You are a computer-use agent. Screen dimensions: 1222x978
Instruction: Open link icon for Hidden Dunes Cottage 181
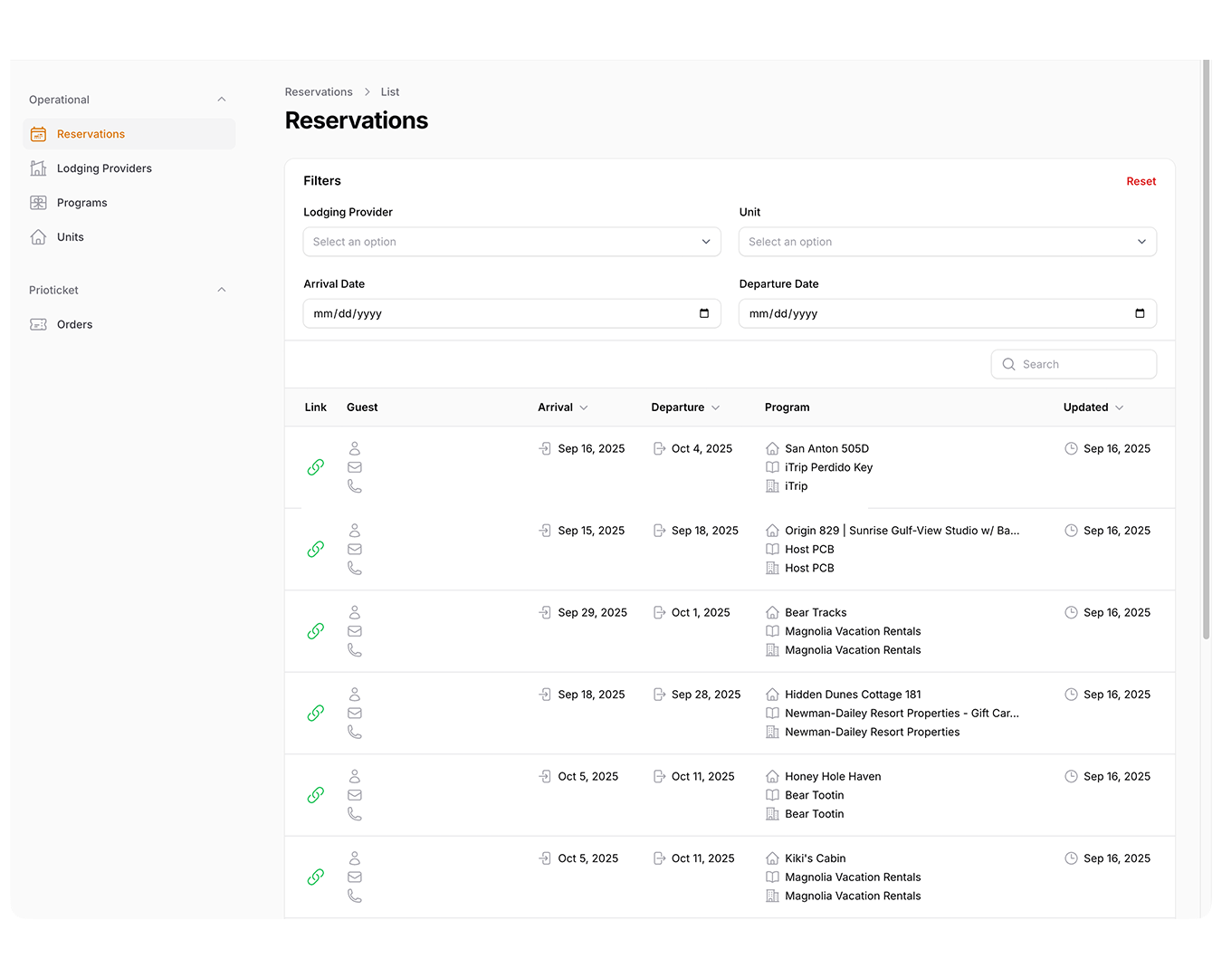[x=315, y=714]
